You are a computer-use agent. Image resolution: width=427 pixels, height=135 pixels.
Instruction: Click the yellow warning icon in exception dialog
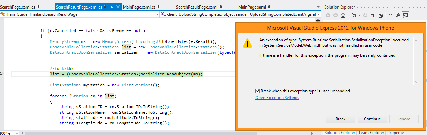(247, 43)
